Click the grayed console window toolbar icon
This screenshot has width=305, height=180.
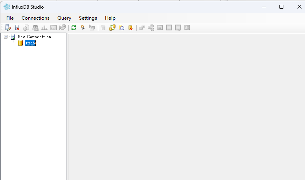coord(53,28)
